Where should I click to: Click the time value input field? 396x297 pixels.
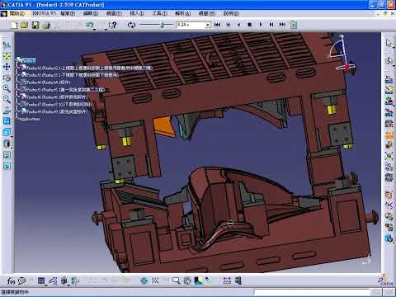pos(191,25)
